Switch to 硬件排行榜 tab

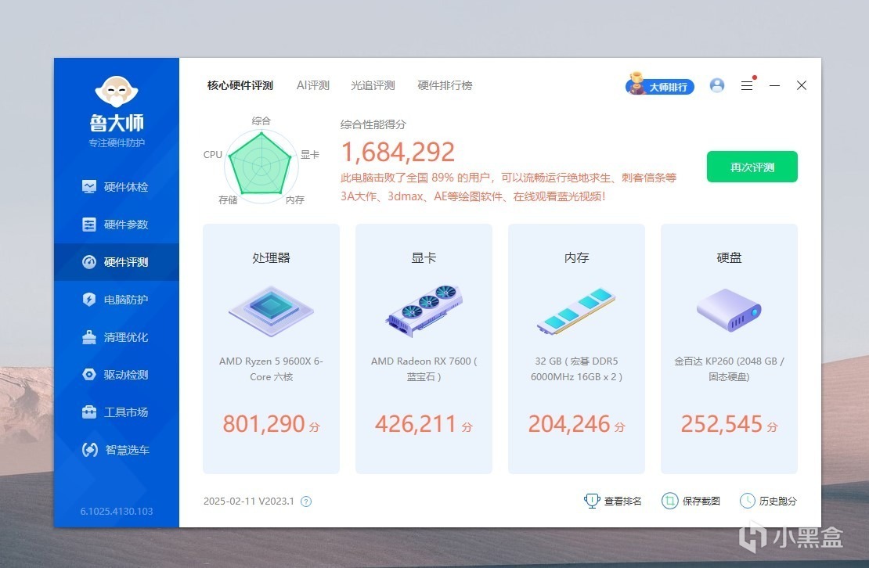pyautogui.click(x=445, y=85)
